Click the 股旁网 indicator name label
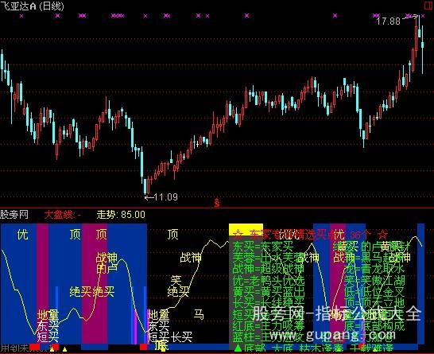 click(14, 215)
